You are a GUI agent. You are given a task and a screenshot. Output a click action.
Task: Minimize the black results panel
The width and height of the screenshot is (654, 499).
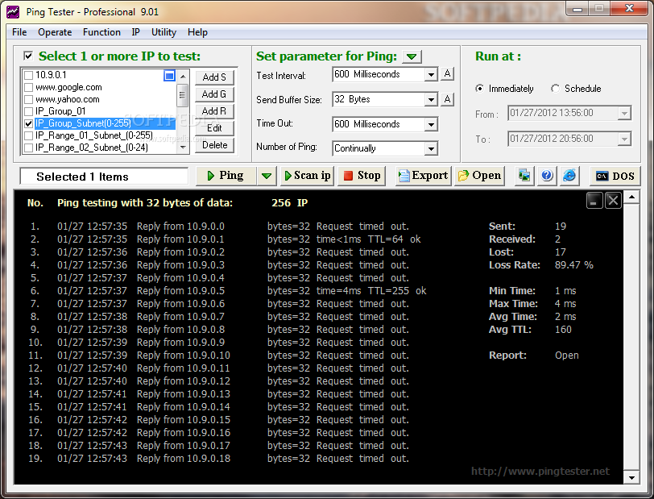click(594, 201)
